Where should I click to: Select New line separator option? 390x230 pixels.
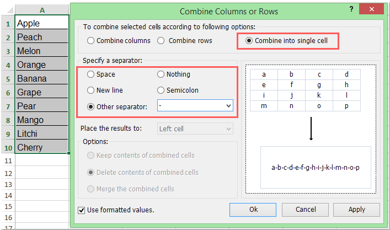(x=91, y=90)
